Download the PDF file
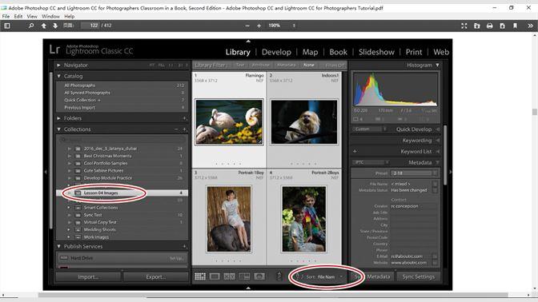This screenshot has width=538, height=302. [502, 26]
